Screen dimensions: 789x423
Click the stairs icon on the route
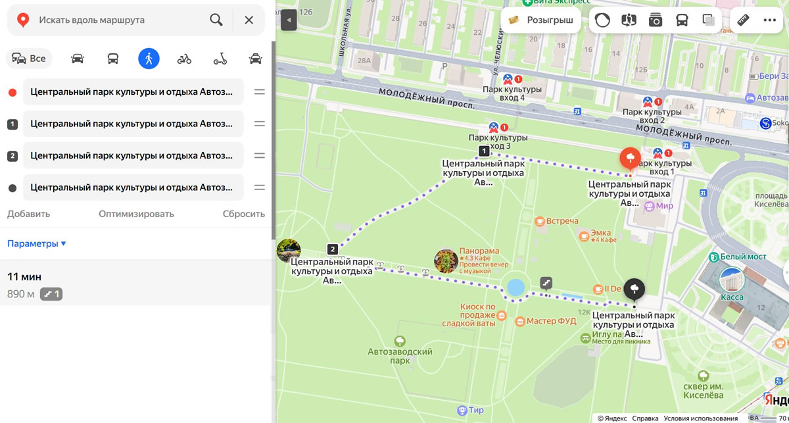pos(546,282)
